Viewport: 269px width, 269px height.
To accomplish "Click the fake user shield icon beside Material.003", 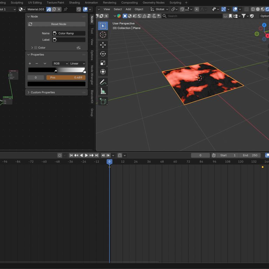I will point(49,9).
